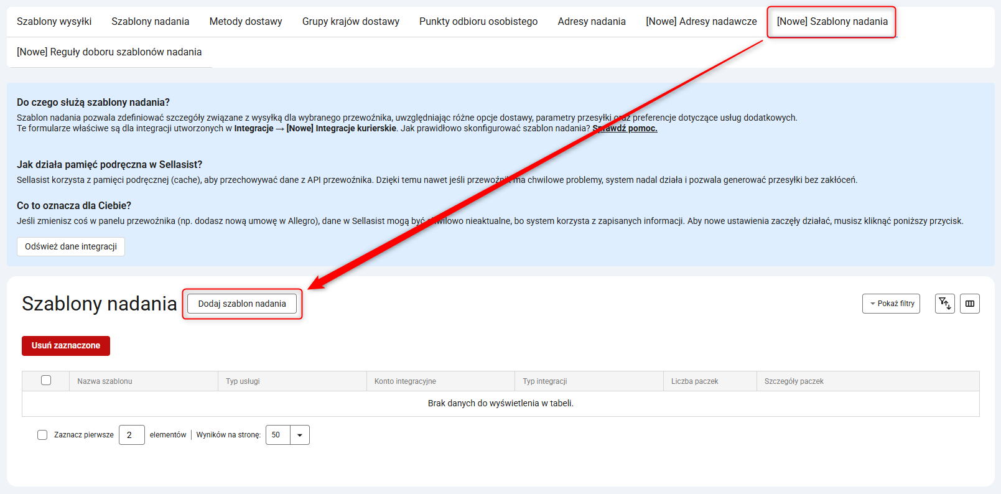Click Odśwież dane integracji button

click(x=71, y=246)
